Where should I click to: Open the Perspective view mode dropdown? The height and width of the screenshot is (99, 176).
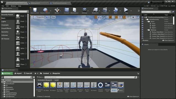point(39,17)
